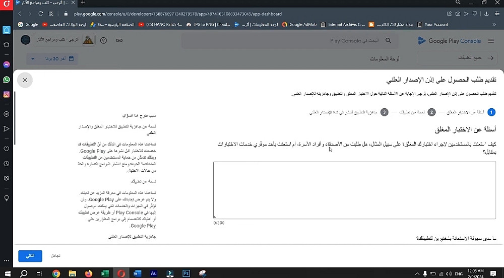This screenshot has height=278, width=504.
Task: Open the Player in the Opera sidebar
Action: tap(7, 114)
